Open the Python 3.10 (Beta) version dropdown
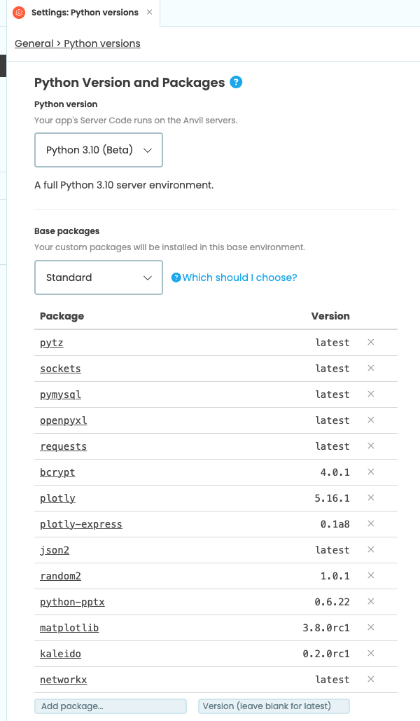Image resolution: width=420 pixels, height=721 pixels. (99, 150)
